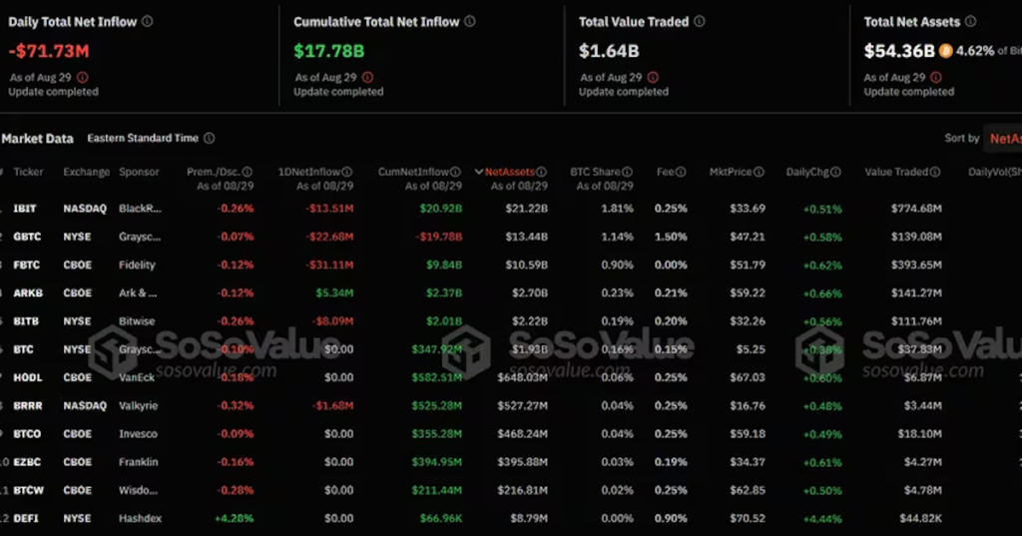Click the orange Bitcoin icon near $54.36B
1022x536 pixels.
pyautogui.click(x=945, y=51)
